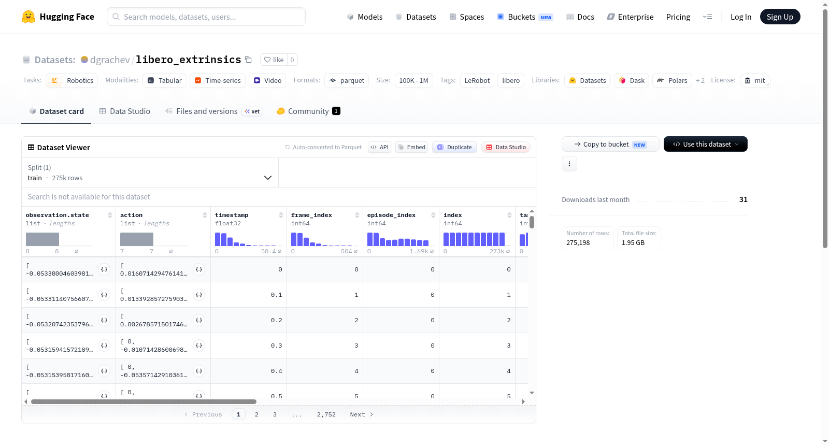Select the Video modality tag
The width and height of the screenshot is (829, 446).
tap(267, 80)
